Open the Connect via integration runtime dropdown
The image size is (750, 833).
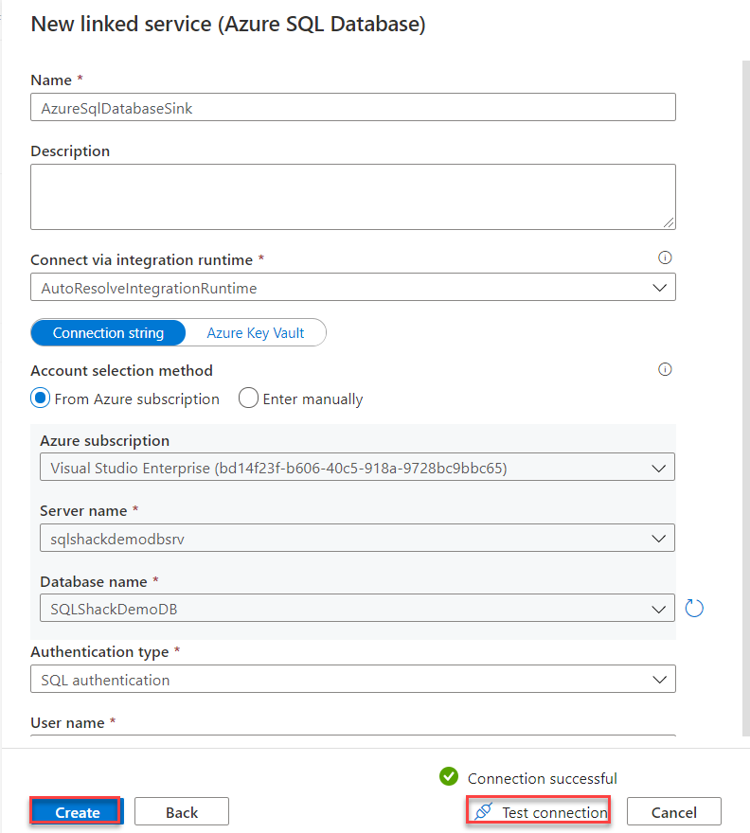660,288
